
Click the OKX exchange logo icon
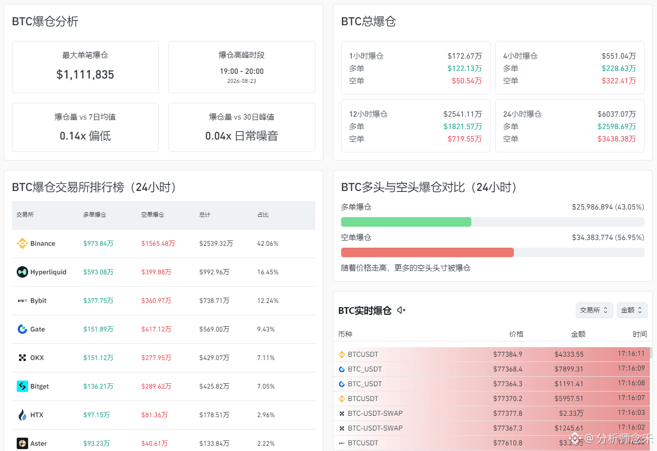coord(22,358)
